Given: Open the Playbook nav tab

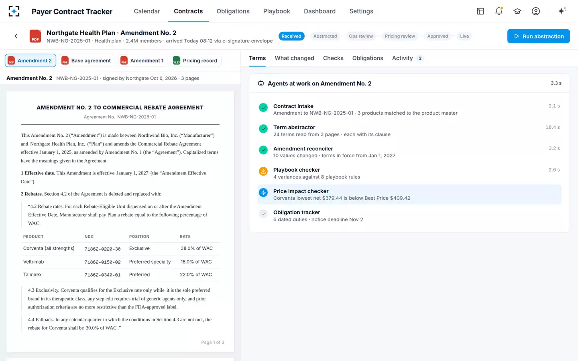Looking at the screenshot, I should tap(277, 11).
